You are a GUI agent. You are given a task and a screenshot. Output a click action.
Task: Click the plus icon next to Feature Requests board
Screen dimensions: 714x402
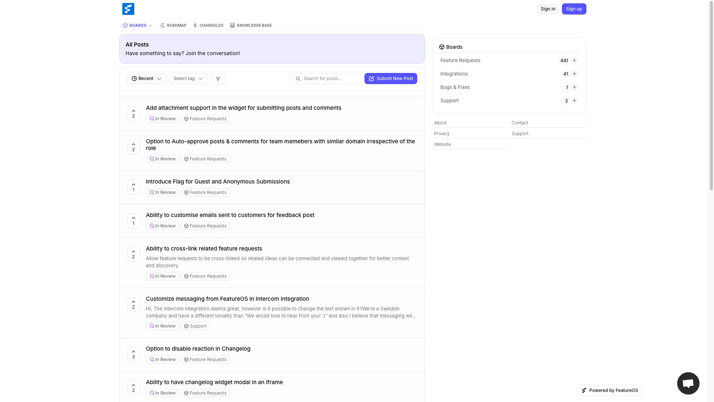coord(575,60)
